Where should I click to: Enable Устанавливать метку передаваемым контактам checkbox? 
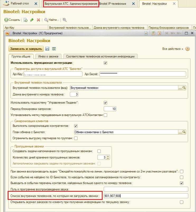(x=105, y=115)
